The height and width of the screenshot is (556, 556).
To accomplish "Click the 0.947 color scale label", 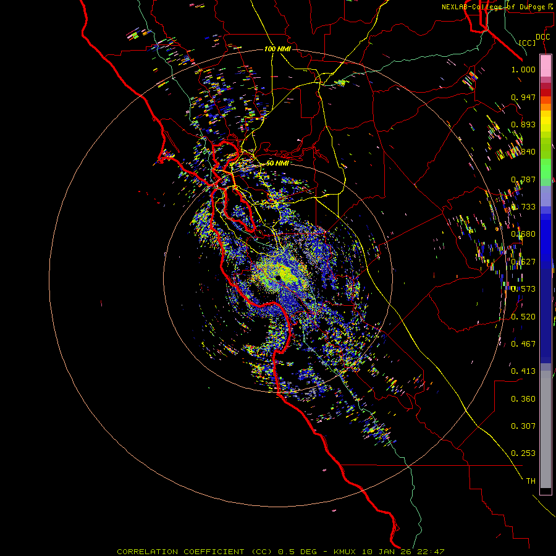I will coord(523,97).
